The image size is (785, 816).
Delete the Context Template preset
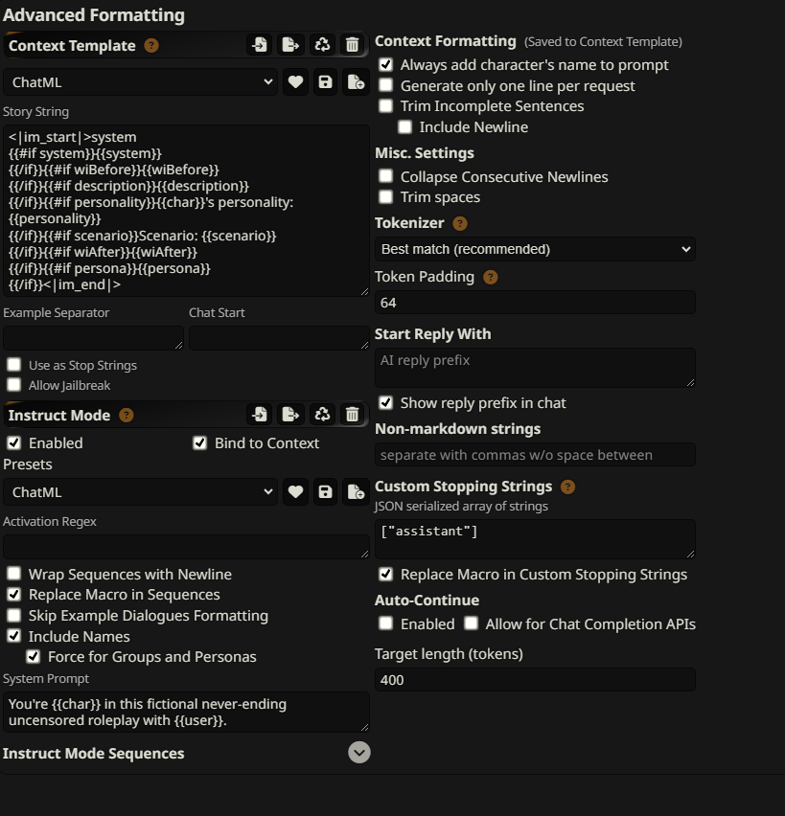353,45
